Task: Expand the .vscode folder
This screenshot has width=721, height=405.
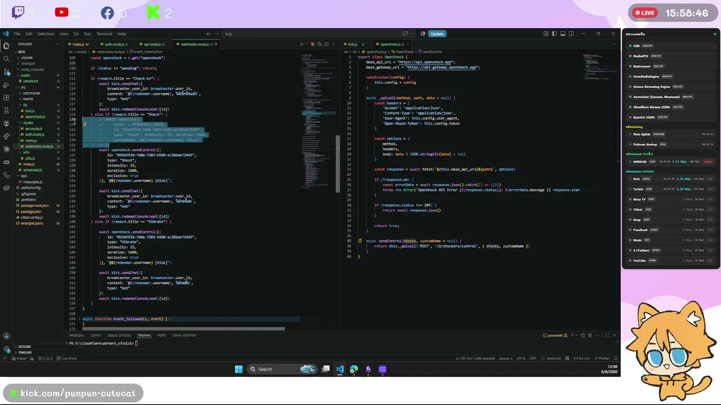Action: point(26,57)
